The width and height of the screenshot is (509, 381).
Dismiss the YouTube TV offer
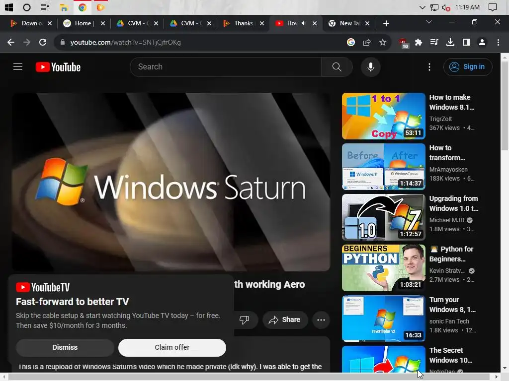[65, 347]
